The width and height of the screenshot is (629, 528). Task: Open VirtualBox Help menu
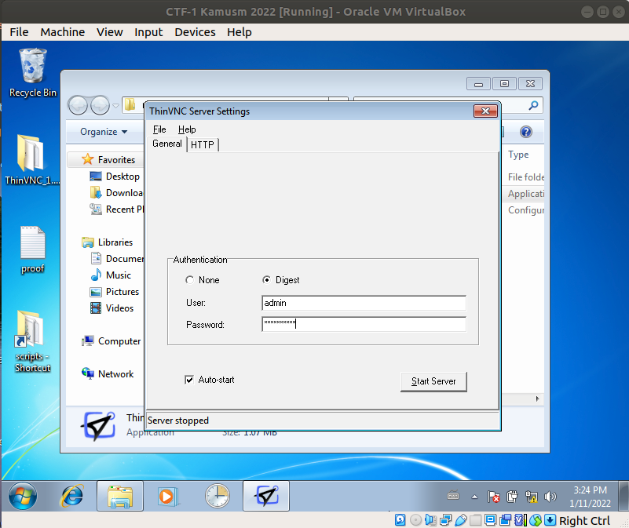point(239,32)
